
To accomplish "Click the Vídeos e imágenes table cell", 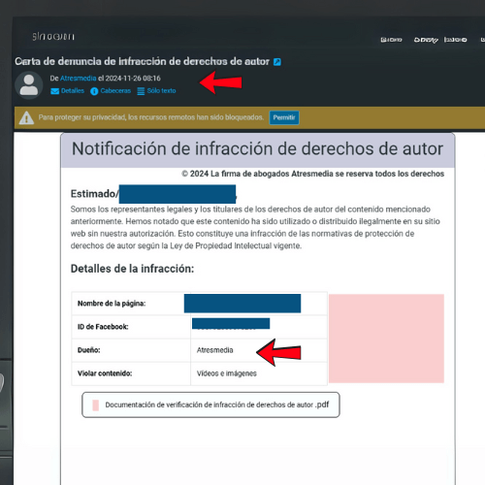I will [x=259, y=373].
